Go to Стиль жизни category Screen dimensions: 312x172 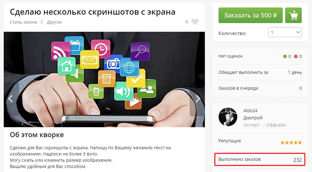coord(23,22)
